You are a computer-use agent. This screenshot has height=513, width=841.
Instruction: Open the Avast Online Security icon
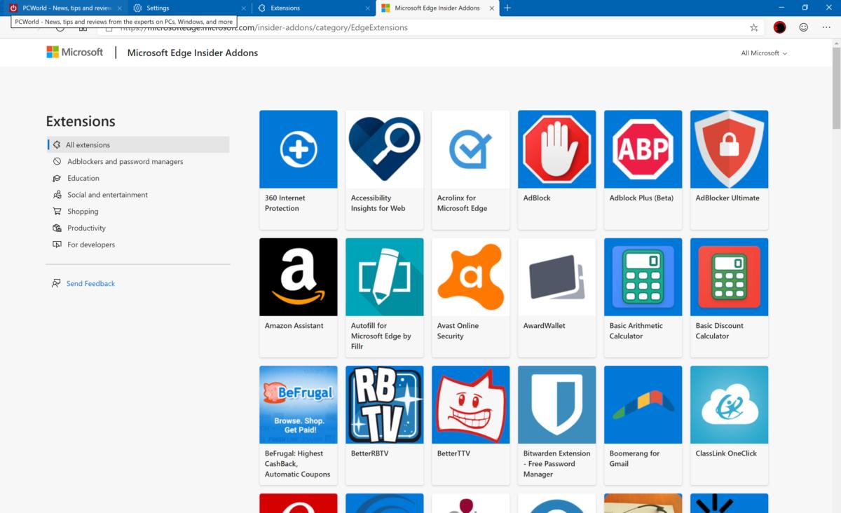[x=470, y=277]
